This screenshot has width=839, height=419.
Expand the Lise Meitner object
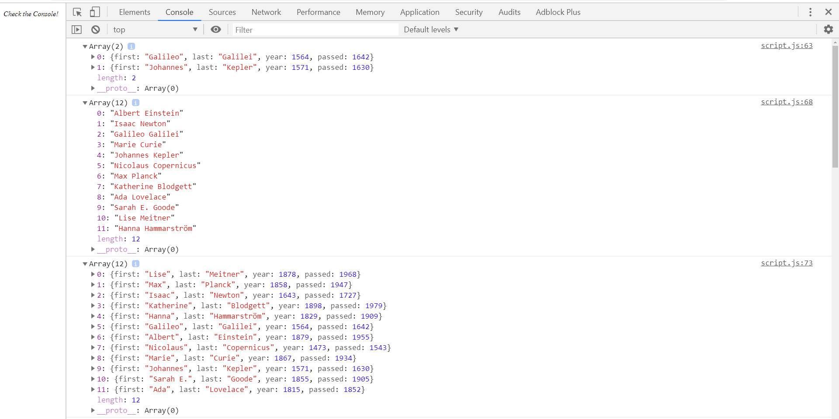93,274
